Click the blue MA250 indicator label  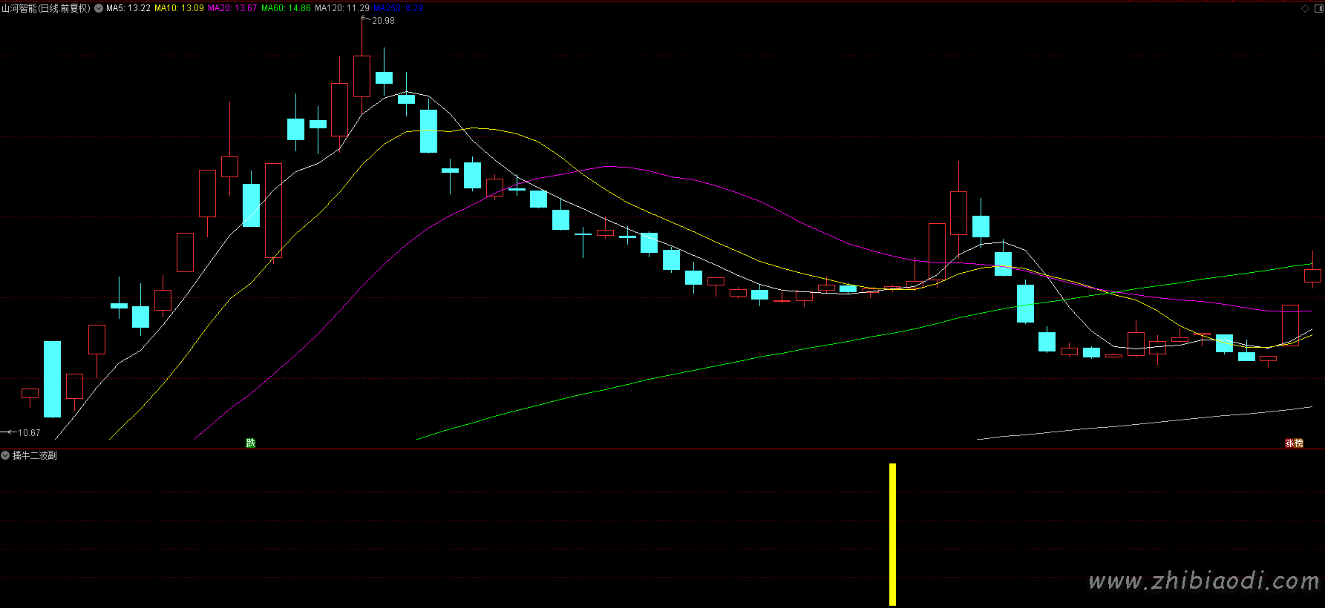(398, 8)
